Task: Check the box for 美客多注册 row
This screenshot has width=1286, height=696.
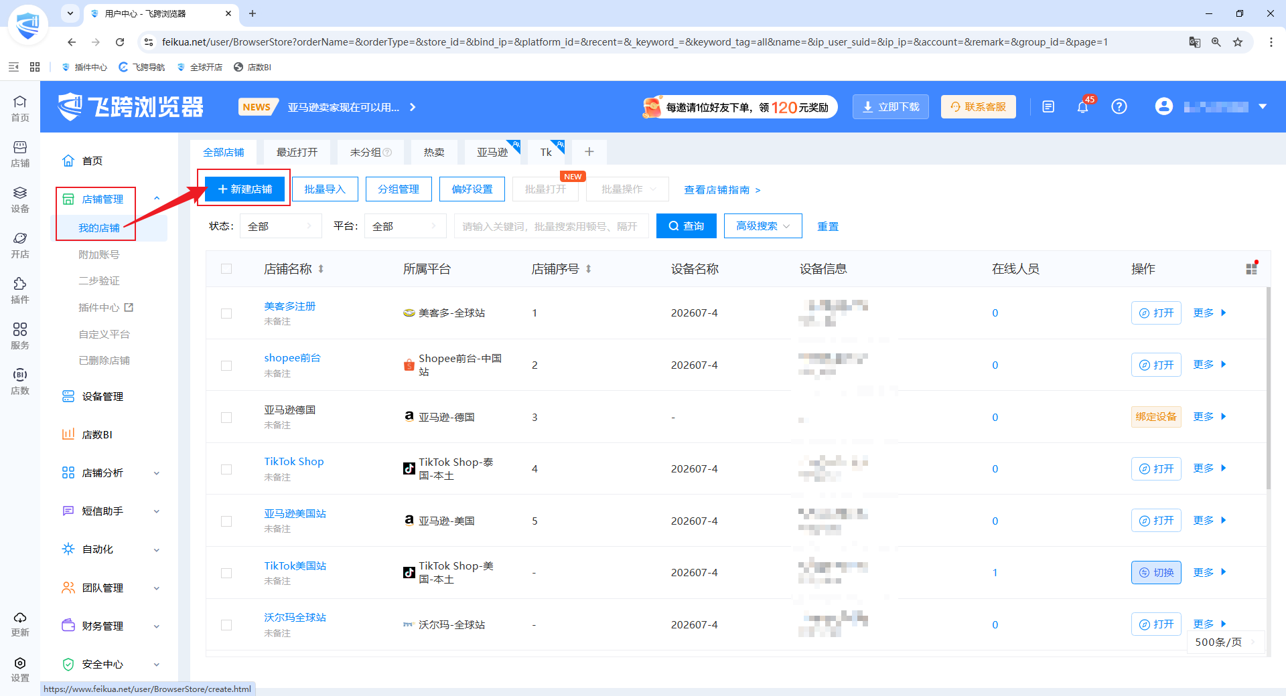Action: (x=226, y=313)
